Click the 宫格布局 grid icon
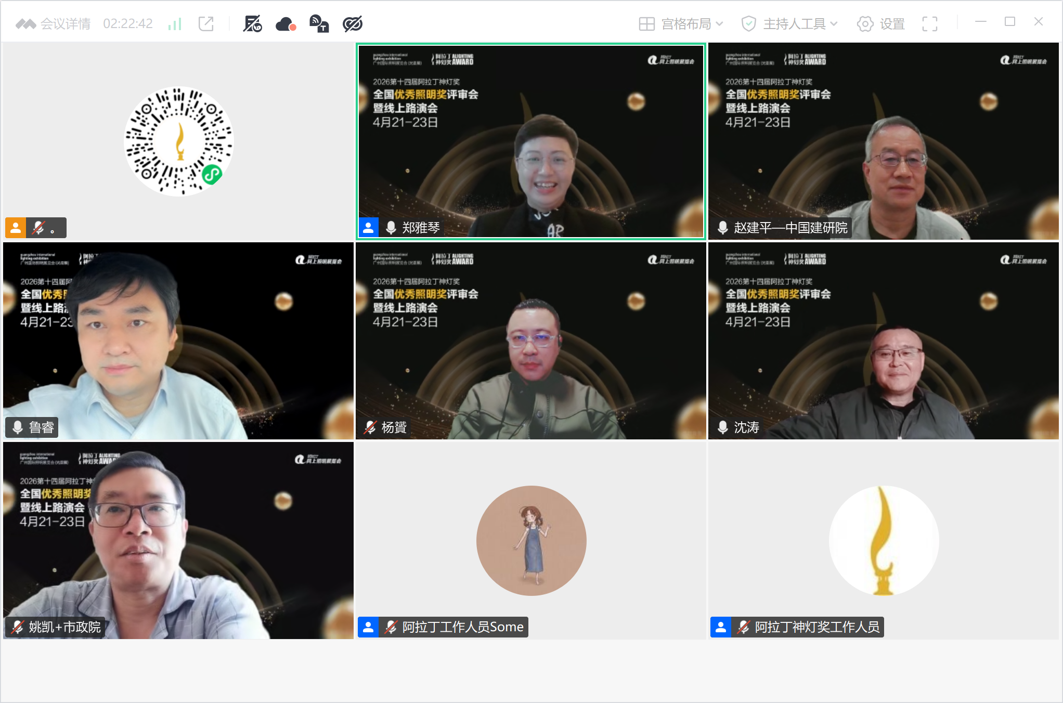Screen dimensions: 1063x703 [x=646, y=23]
